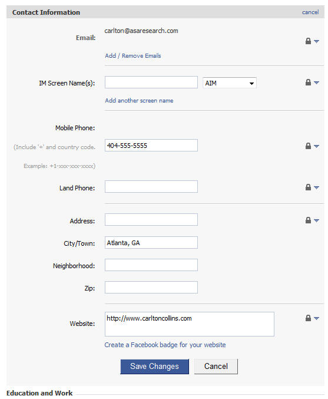Expand privacy arrow beside Website lock

point(316,318)
